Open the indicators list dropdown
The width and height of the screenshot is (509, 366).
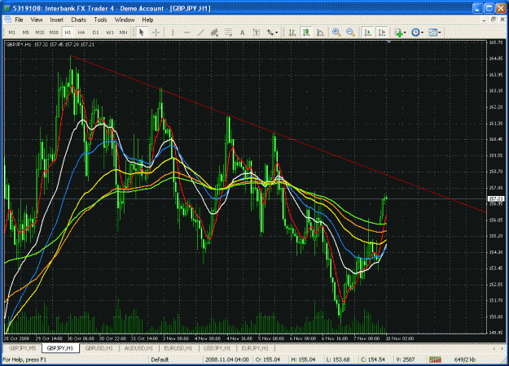400,33
